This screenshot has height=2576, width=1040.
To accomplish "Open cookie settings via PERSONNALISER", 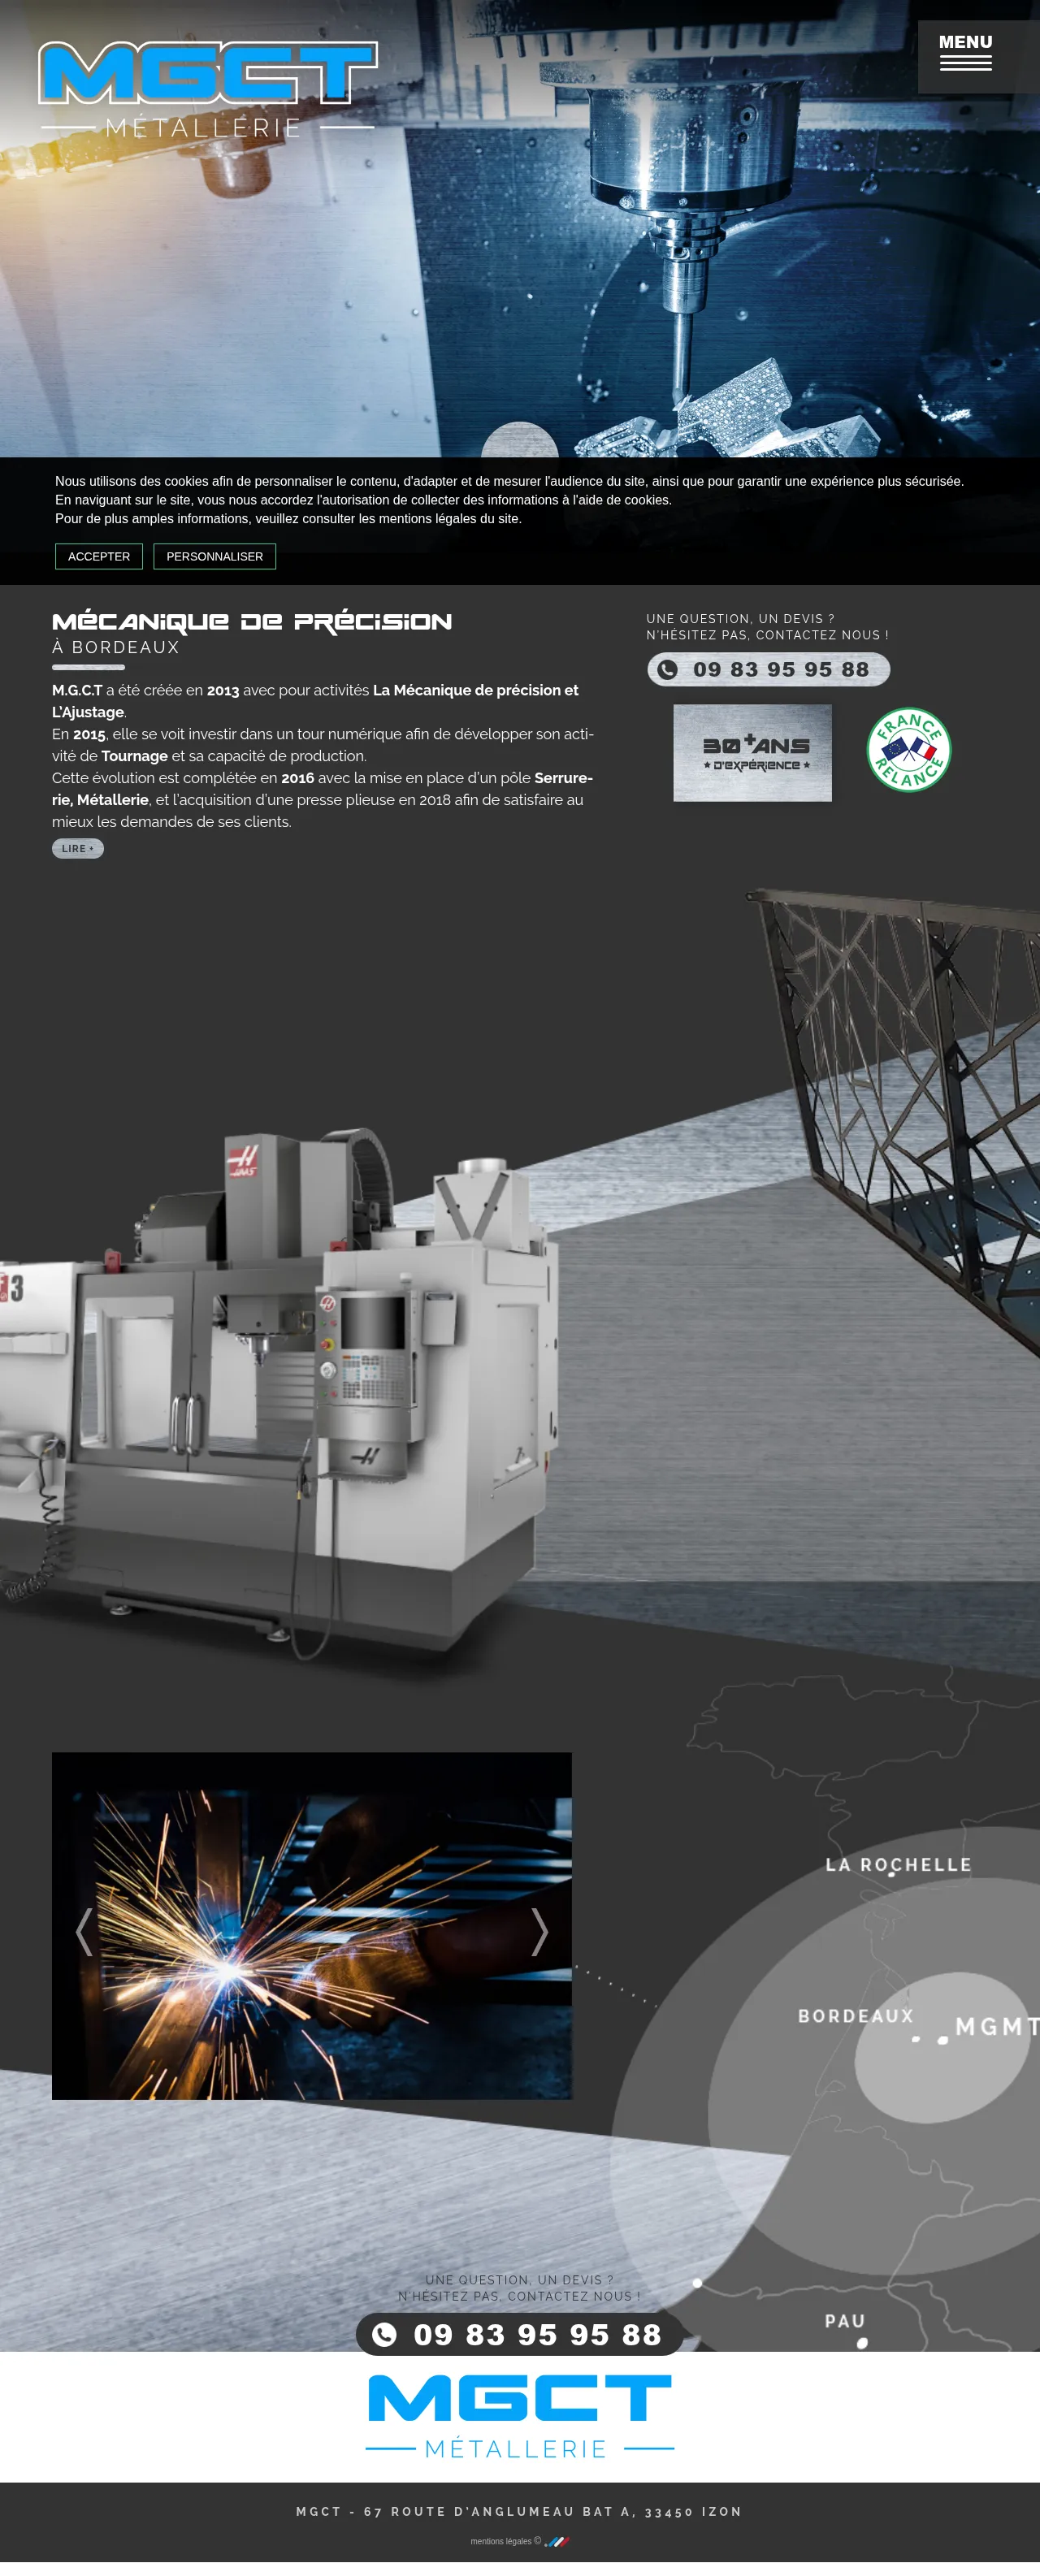I will point(214,556).
